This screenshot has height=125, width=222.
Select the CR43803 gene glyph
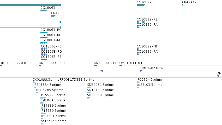[x=53, y=16]
